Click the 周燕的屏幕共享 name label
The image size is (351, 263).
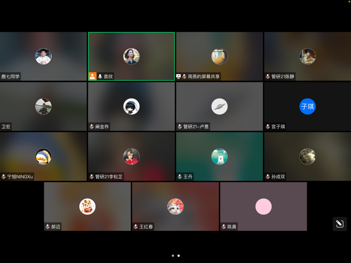204,77
